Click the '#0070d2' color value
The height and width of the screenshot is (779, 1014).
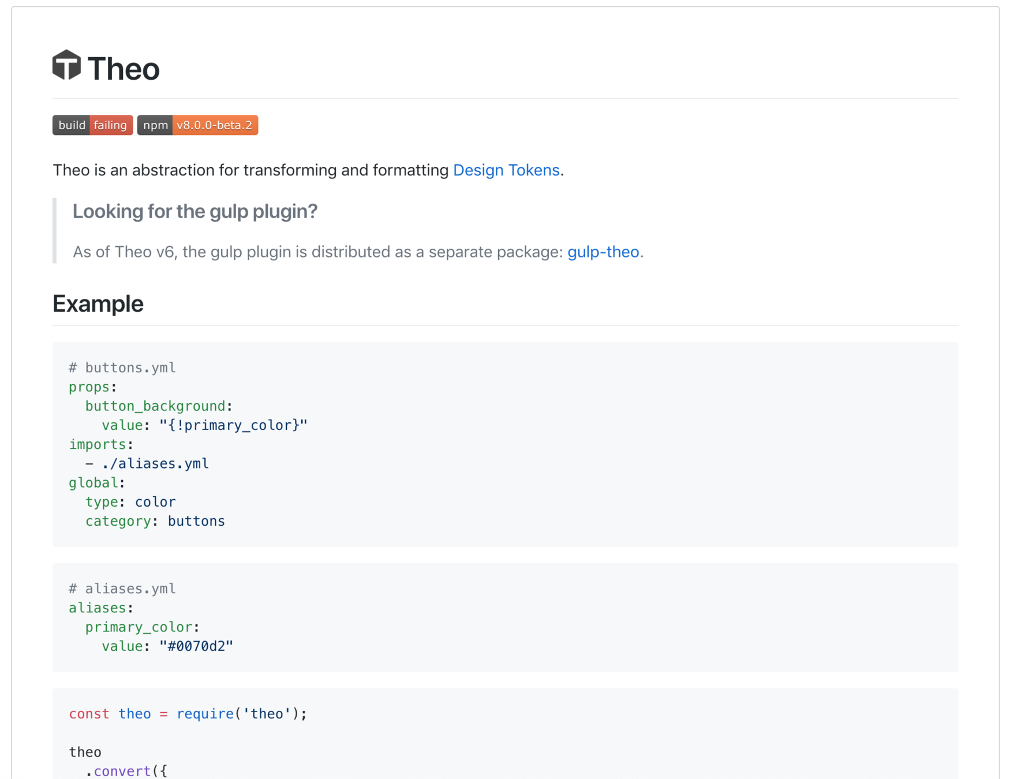[x=196, y=646]
